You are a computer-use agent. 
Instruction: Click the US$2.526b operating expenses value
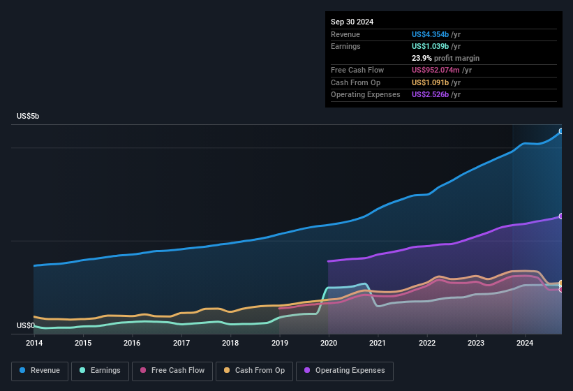click(x=430, y=95)
